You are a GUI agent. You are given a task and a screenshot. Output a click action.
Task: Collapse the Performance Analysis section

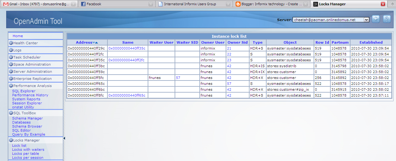tap(36, 86)
